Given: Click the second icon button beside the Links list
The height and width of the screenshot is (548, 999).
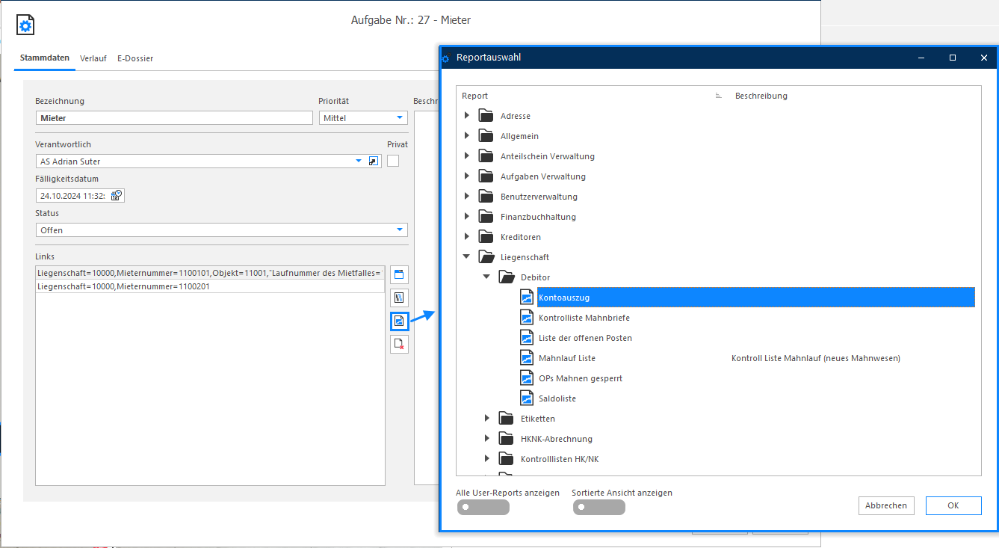Looking at the screenshot, I should click(399, 298).
